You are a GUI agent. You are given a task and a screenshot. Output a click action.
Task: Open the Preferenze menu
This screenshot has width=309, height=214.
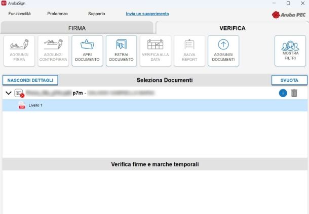(57, 14)
